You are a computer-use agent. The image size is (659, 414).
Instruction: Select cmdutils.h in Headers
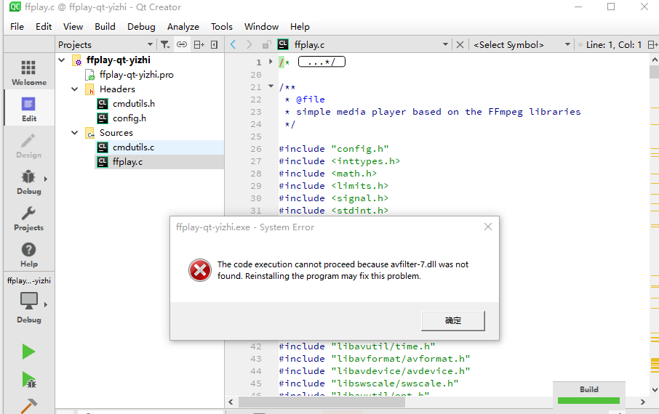coord(133,104)
